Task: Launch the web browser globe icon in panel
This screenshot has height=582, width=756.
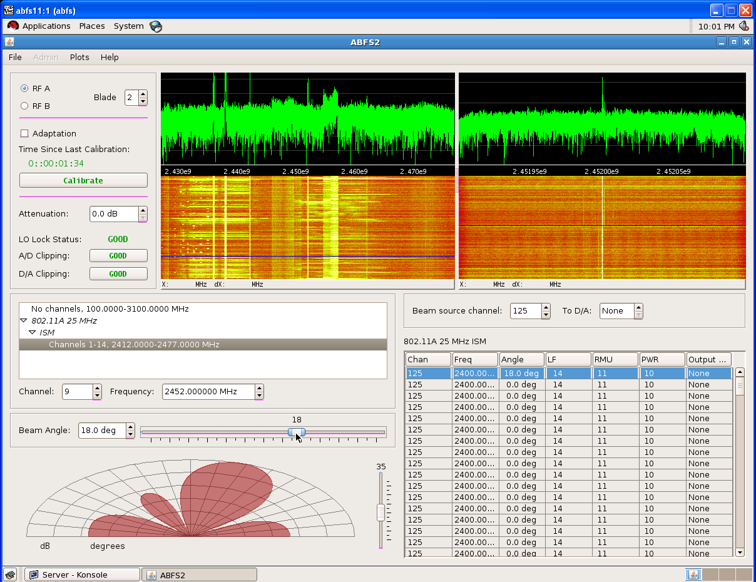Action: click(x=156, y=26)
